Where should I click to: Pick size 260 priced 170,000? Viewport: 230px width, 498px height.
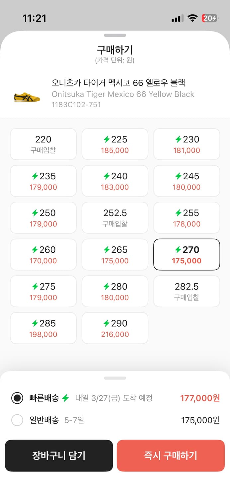[43, 255]
